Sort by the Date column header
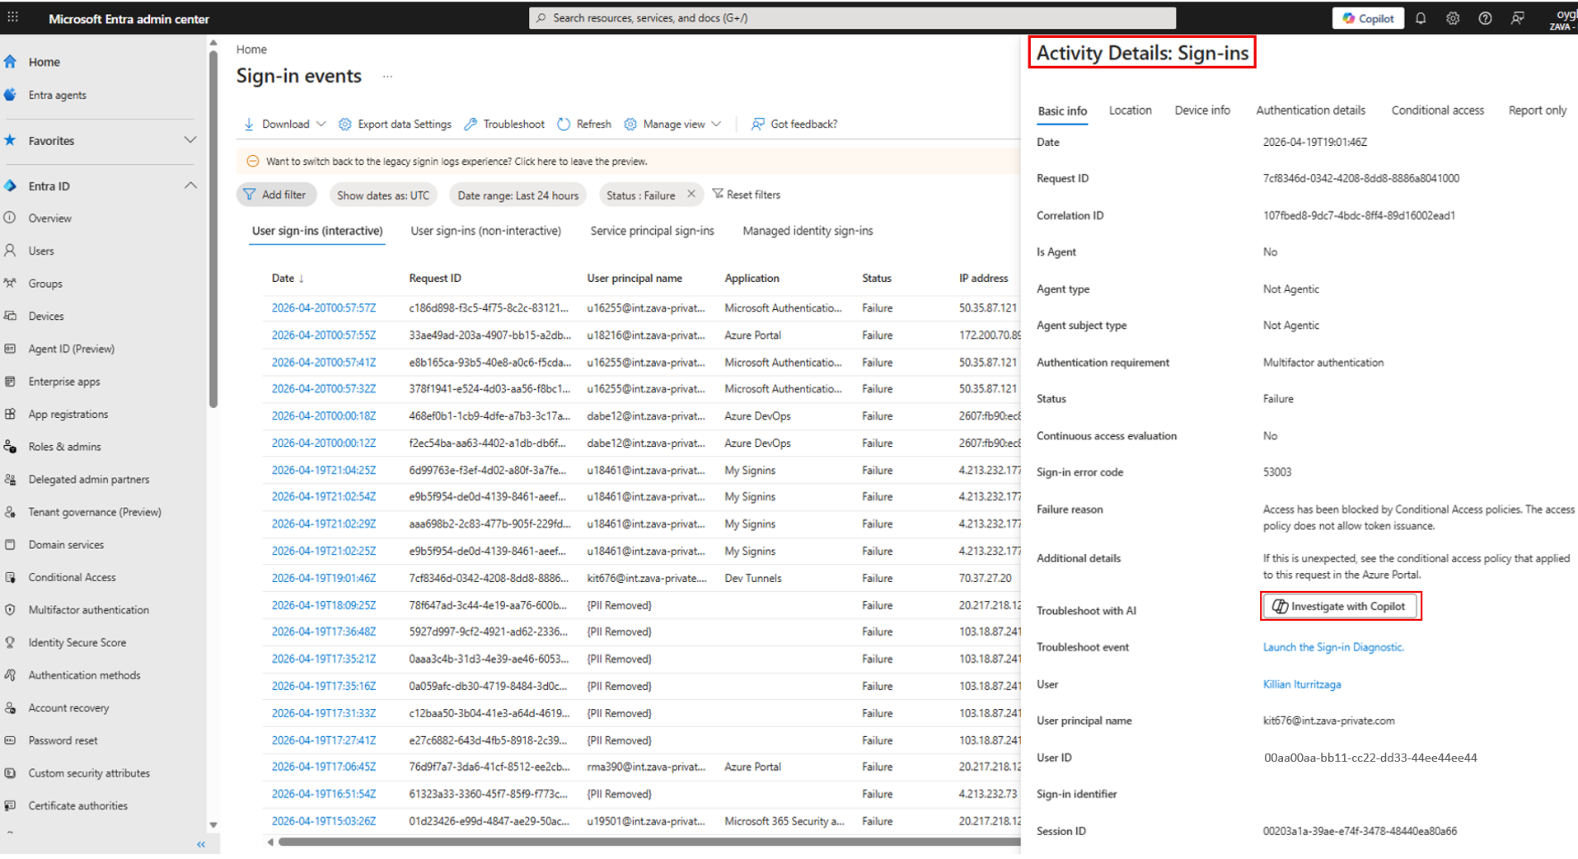The height and width of the screenshot is (859, 1578). click(x=288, y=279)
